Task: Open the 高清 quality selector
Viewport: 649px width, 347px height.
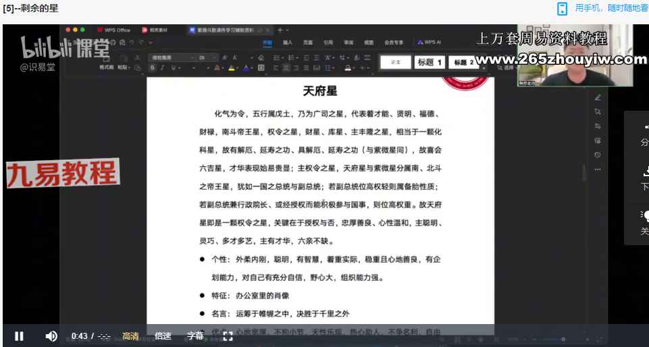Action: tap(130, 336)
